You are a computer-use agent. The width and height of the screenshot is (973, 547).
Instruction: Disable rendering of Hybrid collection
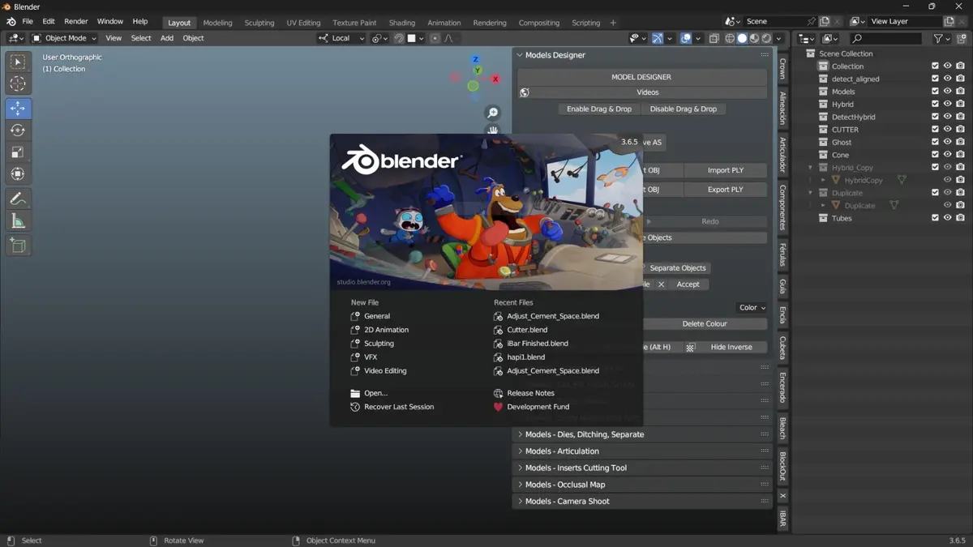[960, 105]
